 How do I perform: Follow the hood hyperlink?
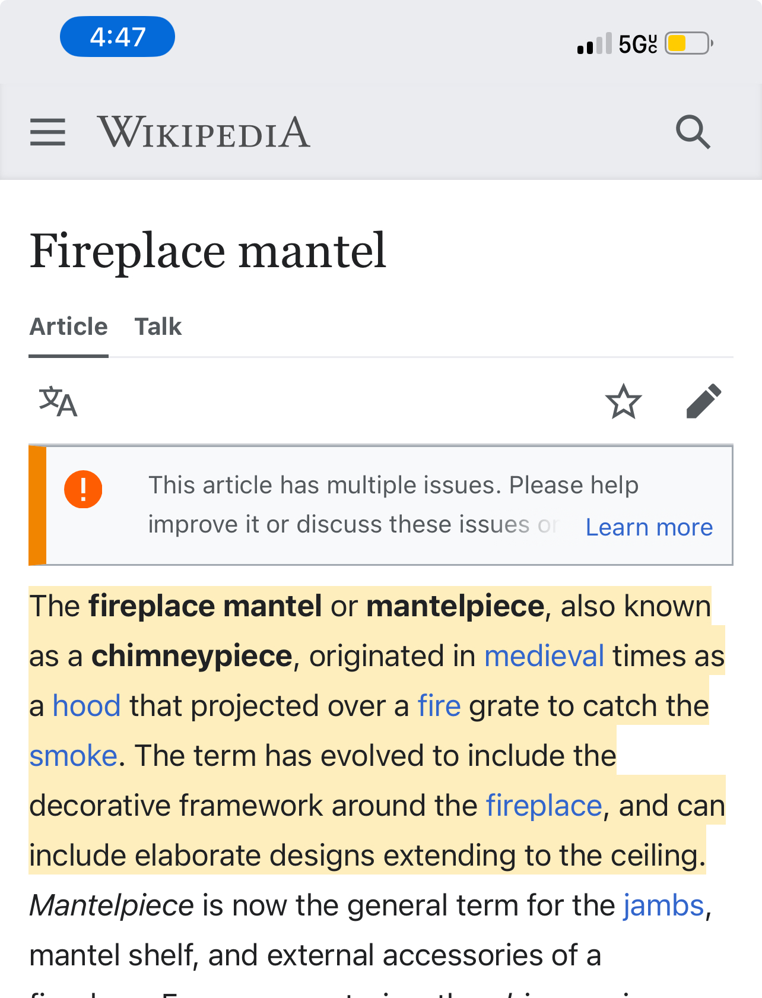point(87,706)
